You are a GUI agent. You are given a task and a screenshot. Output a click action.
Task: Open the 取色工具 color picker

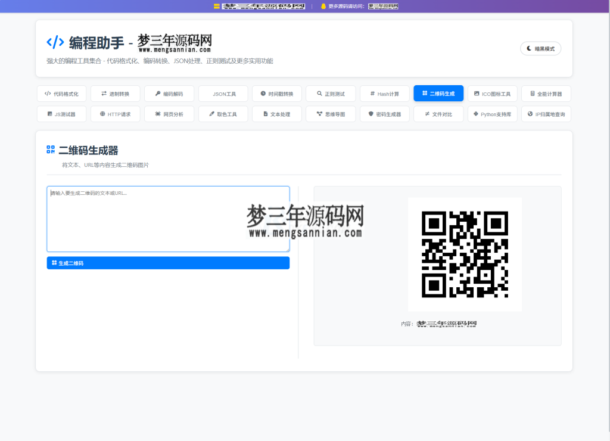coord(223,114)
